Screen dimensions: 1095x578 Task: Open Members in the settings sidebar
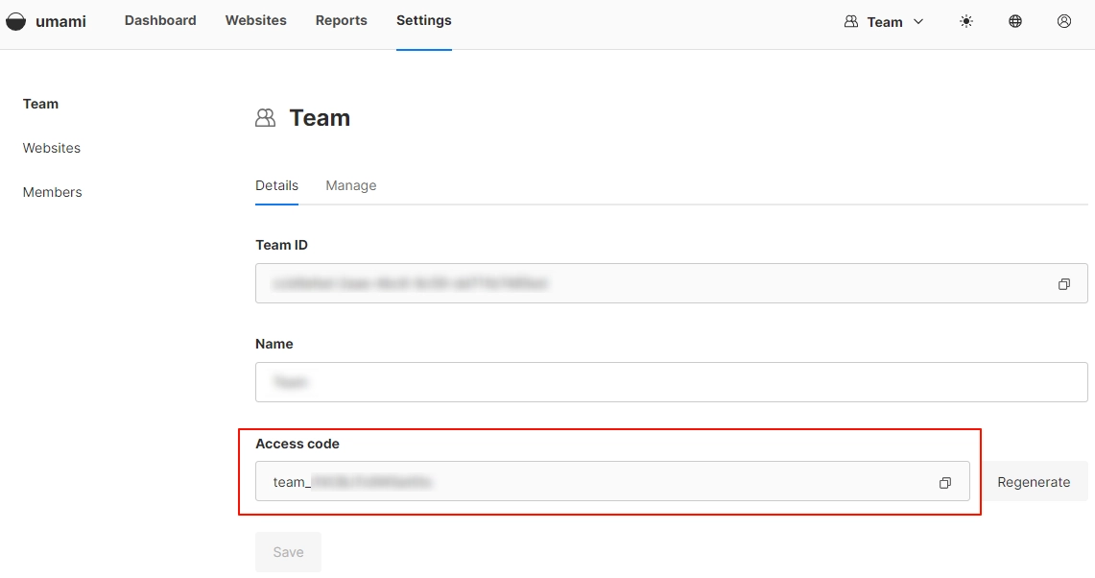tap(53, 192)
